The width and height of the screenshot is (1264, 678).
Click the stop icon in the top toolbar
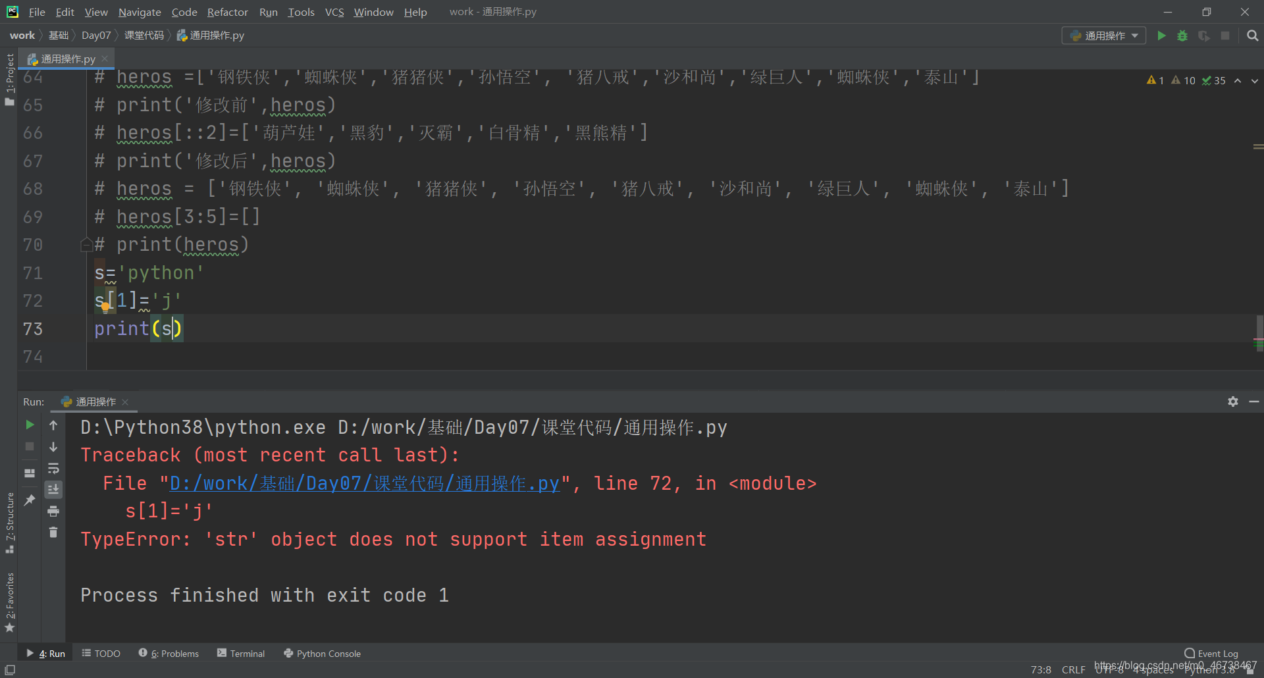click(1225, 36)
